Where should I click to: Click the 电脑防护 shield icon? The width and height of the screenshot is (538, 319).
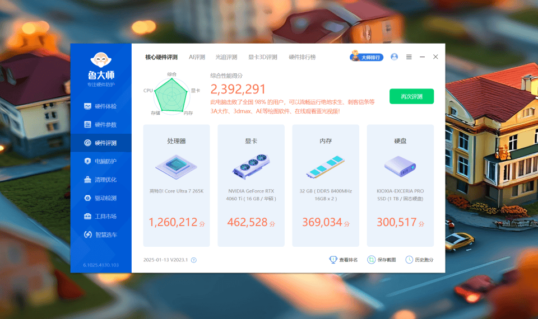(87, 161)
